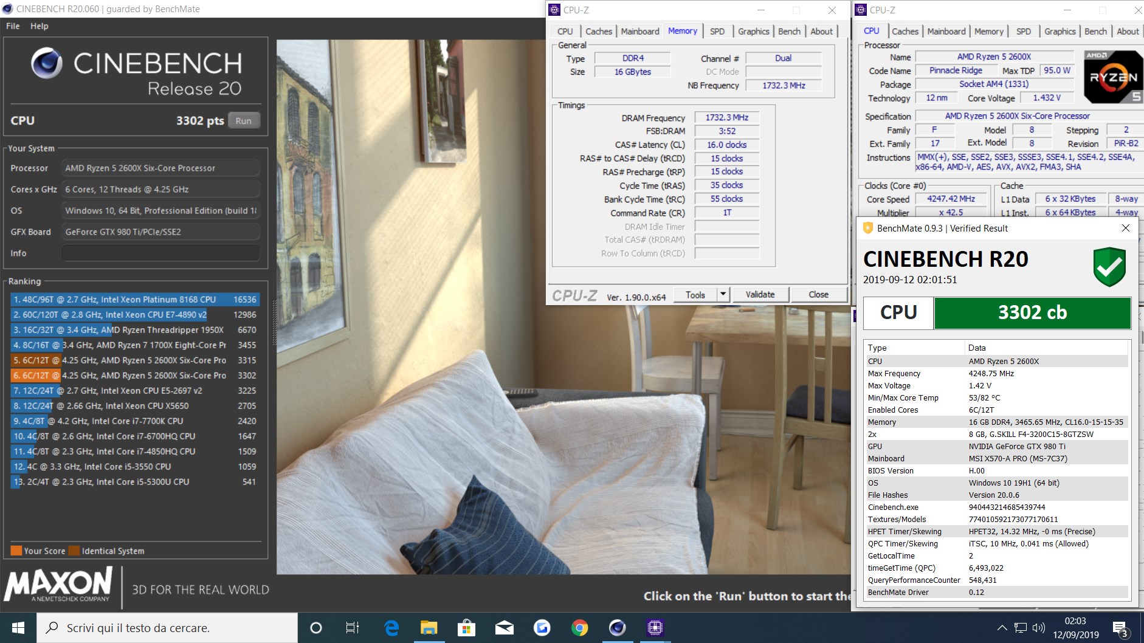Select the Threadripper 1950X ranking row

pyautogui.click(x=135, y=330)
